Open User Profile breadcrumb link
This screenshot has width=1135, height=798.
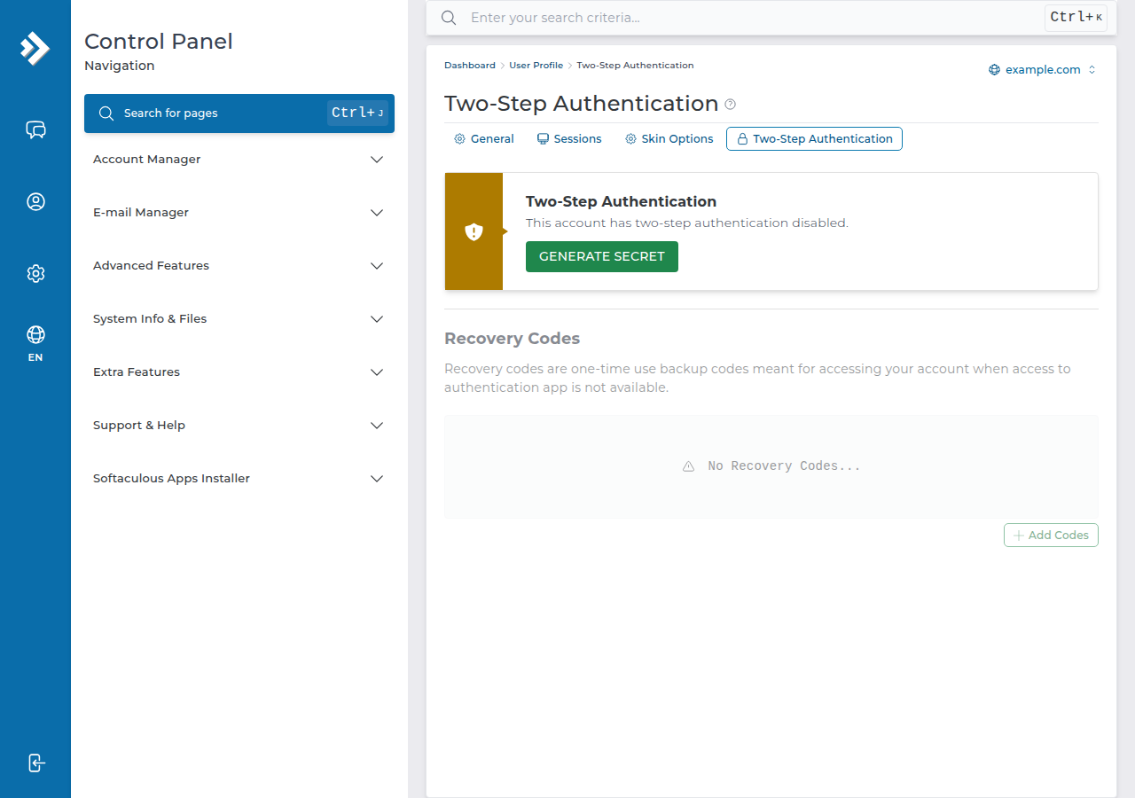[536, 66]
